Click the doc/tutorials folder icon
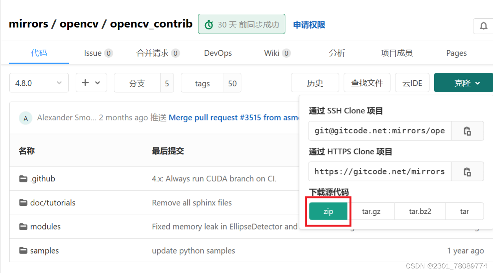Screen dimensions: 493x273 [24, 202]
